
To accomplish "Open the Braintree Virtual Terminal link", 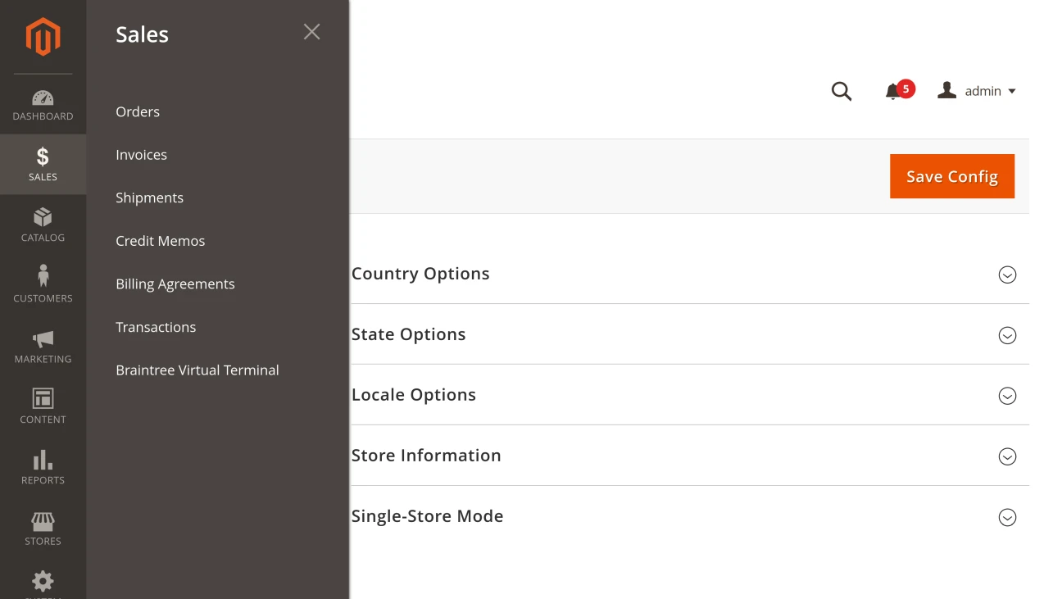I will pyautogui.click(x=197, y=370).
